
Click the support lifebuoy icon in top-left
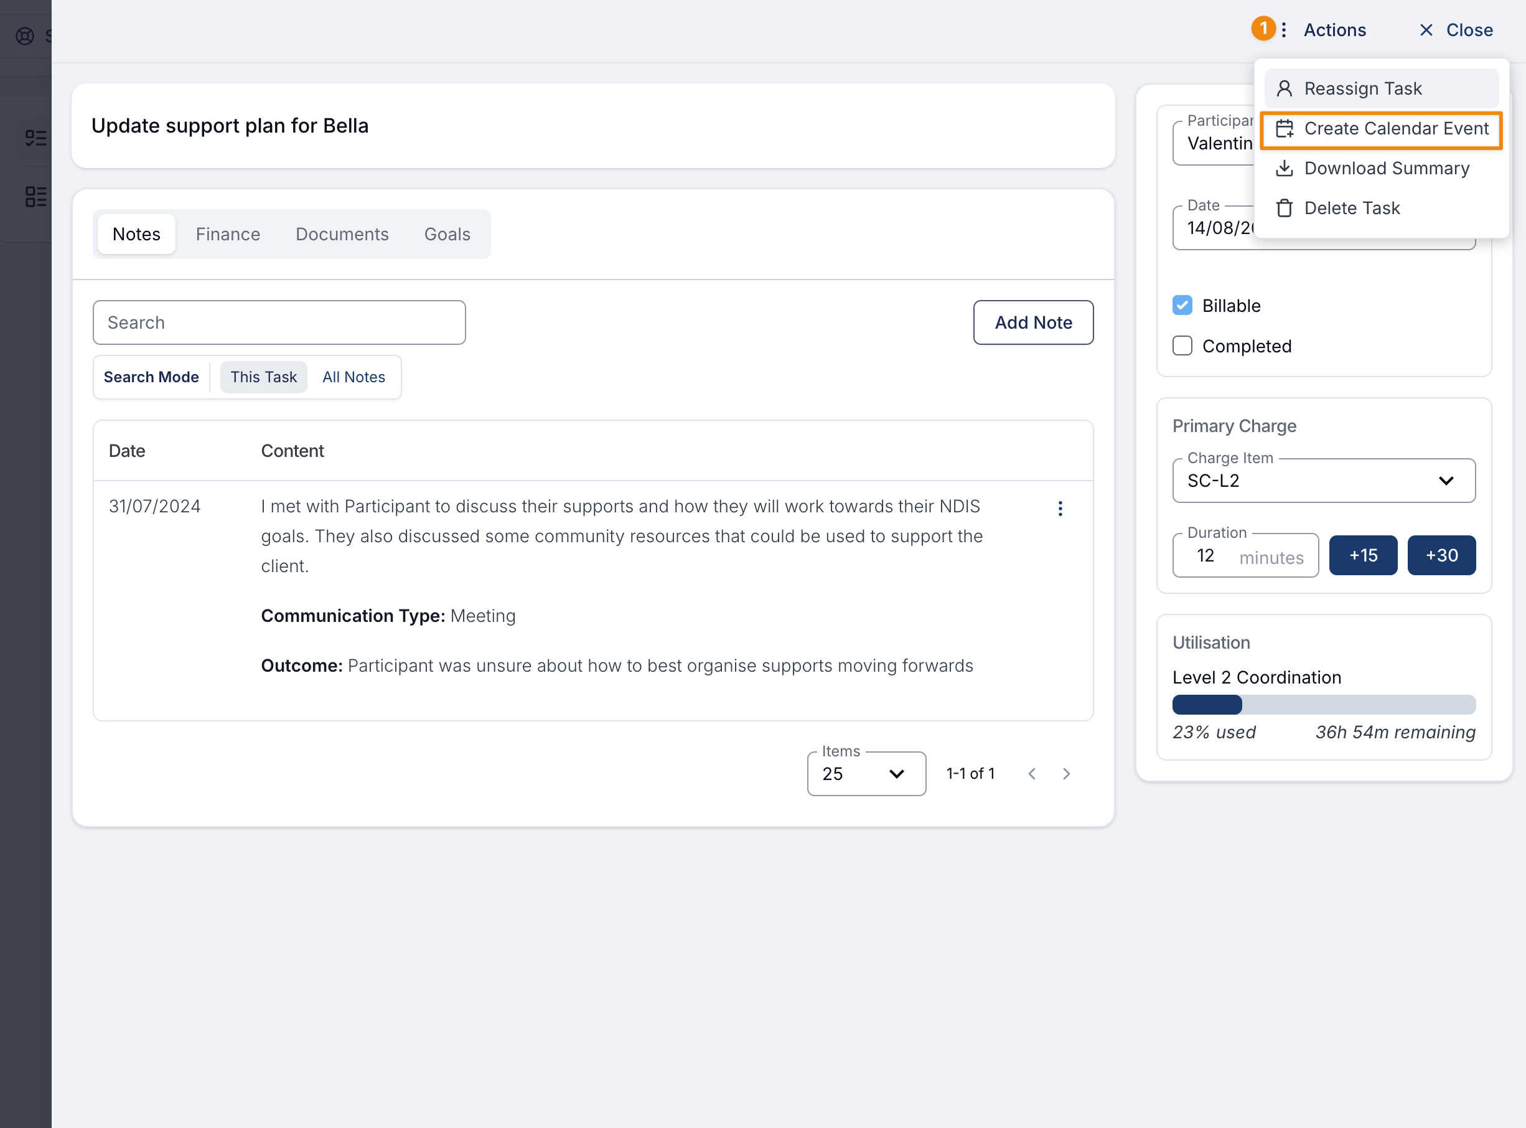(x=26, y=36)
